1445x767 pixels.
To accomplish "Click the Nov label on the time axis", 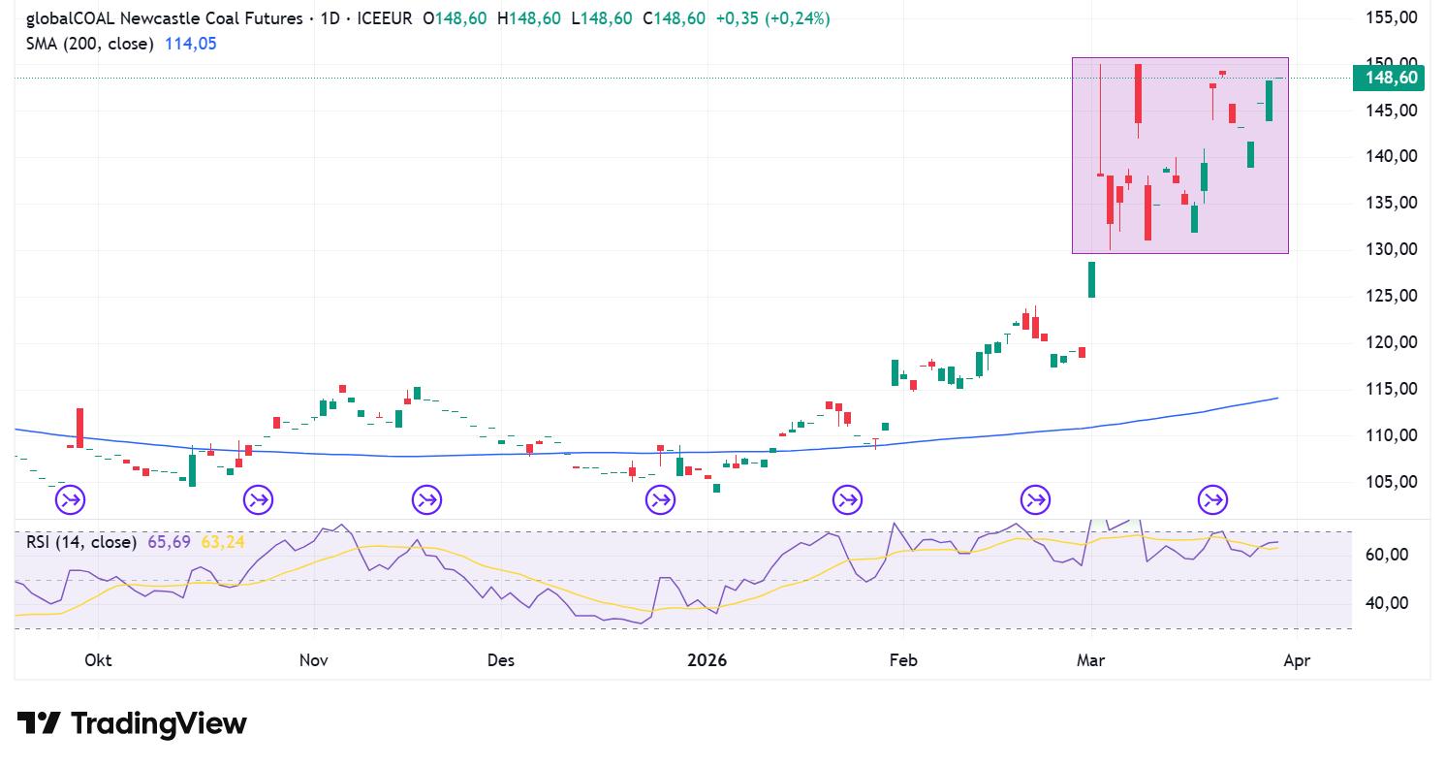I will coord(314,660).
